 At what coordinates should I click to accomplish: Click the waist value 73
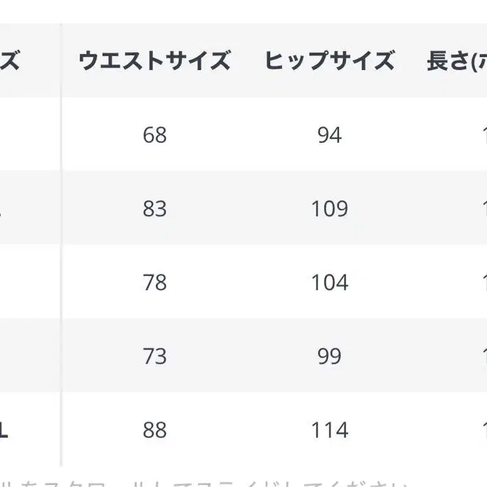click(155, 356)
